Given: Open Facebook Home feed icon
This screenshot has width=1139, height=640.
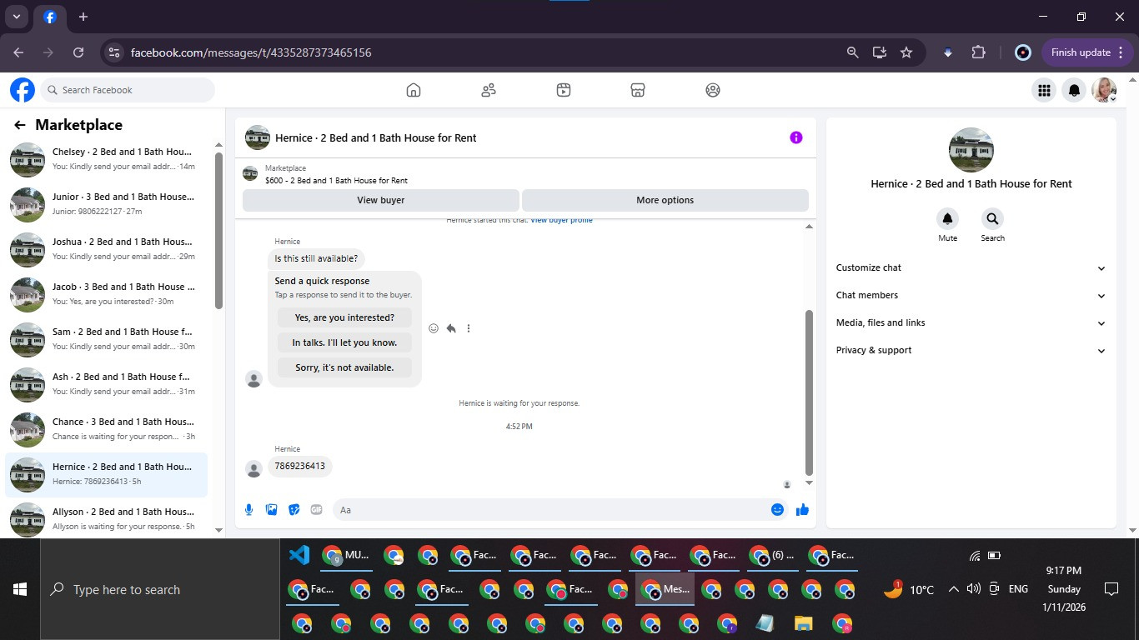Looking at the screenshot, I should (414, 90).
